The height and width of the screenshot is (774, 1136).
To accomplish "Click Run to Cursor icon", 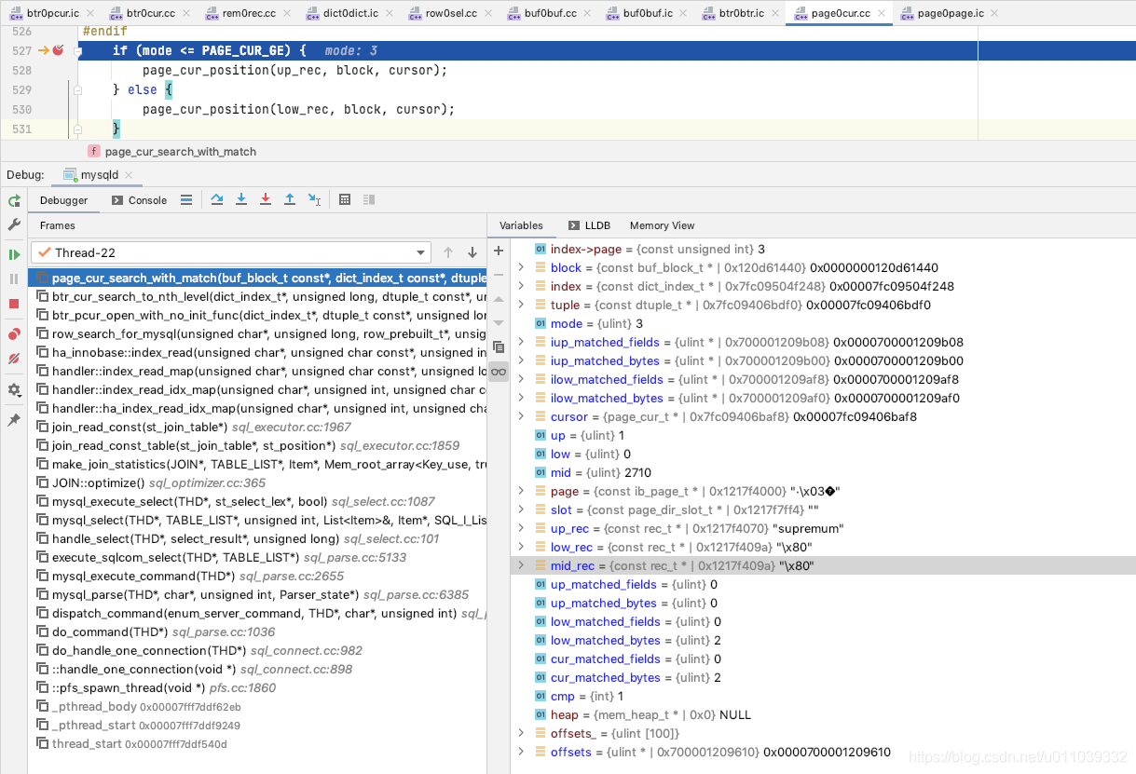I will (314, 199).
